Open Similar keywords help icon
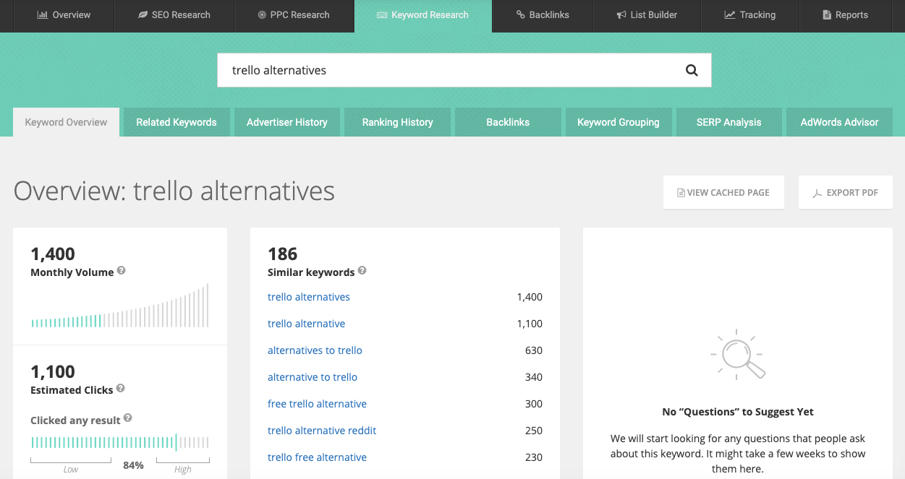Screen dimensions: 905x479 [x=362, y=271]
